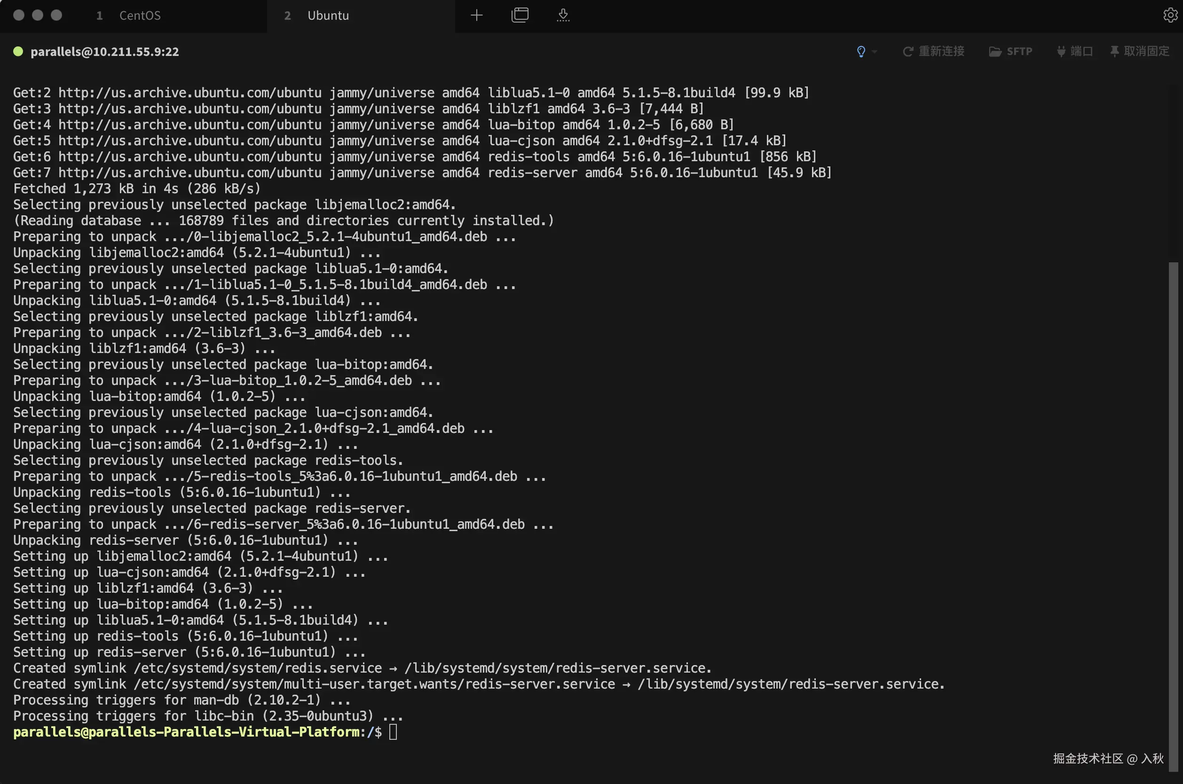Screen dimensions: 1183x784
Task: Click the download tray icon in tab bar
Action: tap(563, 15)
